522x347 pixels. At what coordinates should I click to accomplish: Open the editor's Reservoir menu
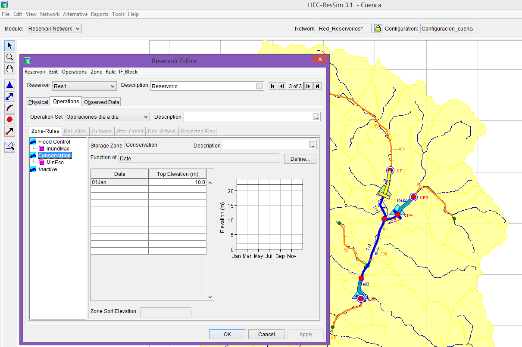(35, 72)
